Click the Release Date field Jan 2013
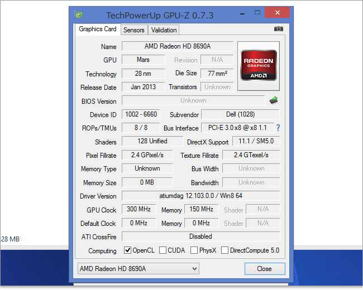363x290 pixels. (144, 87)
